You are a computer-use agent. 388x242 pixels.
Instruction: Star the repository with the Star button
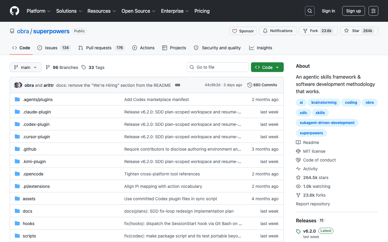click(x=359, y=31)
